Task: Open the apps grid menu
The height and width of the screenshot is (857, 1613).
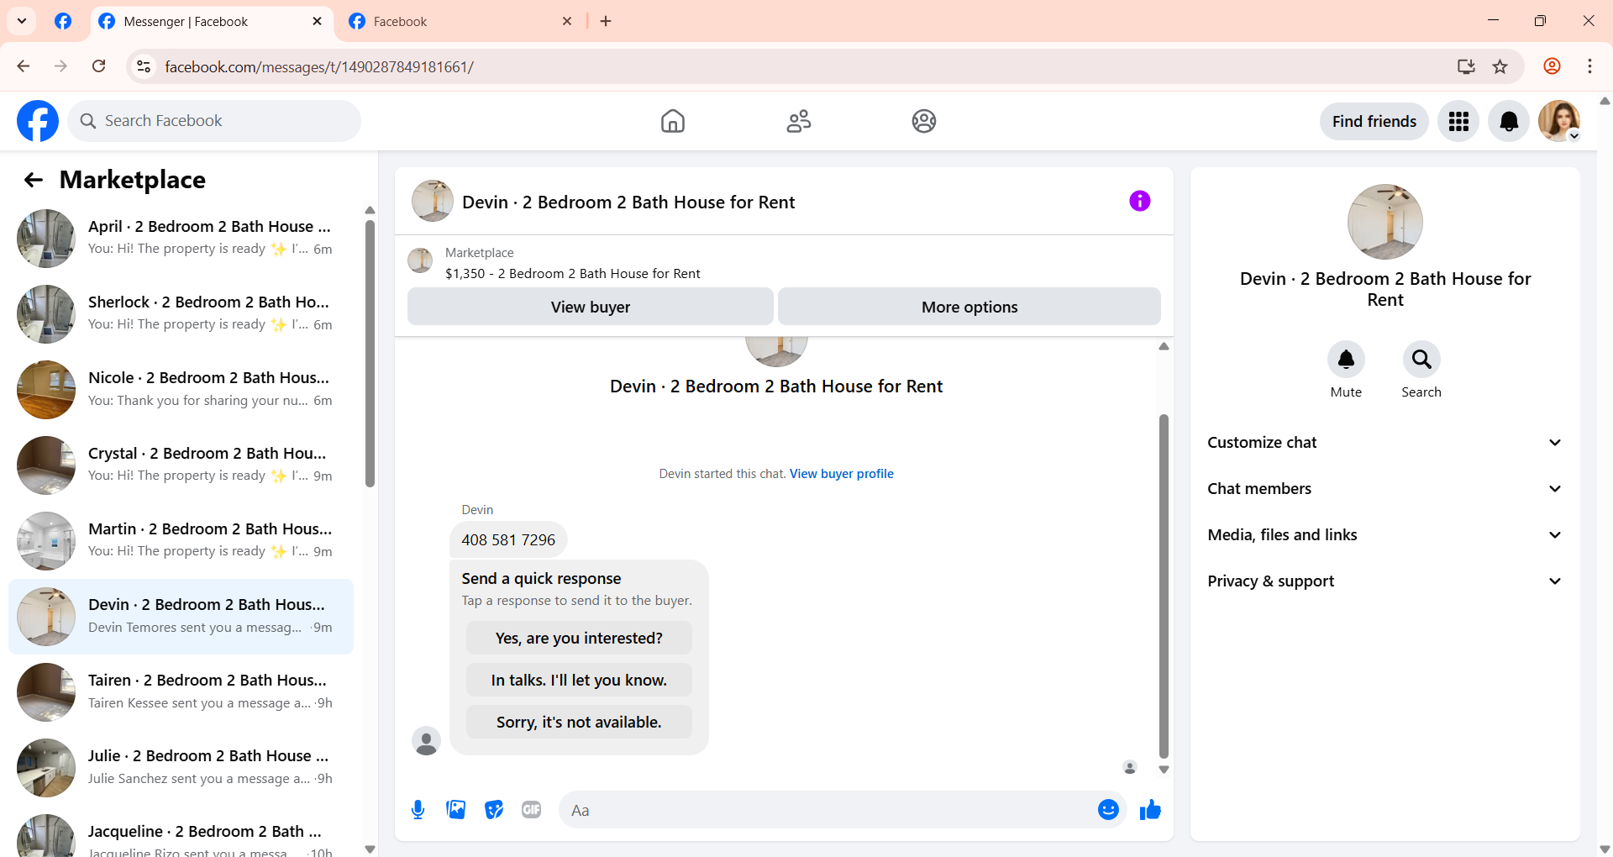Action: pyautogui.click(x=1458, y=122)
